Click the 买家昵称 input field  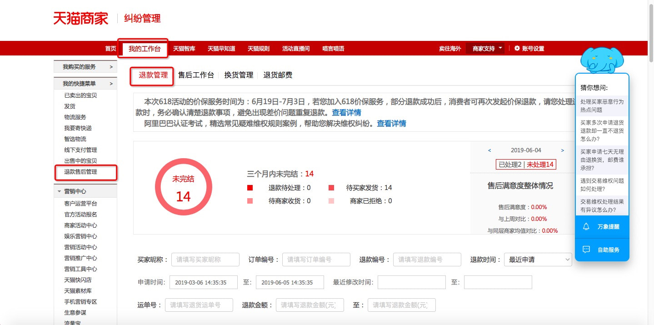pyautogui.click(x=205, y=260)
